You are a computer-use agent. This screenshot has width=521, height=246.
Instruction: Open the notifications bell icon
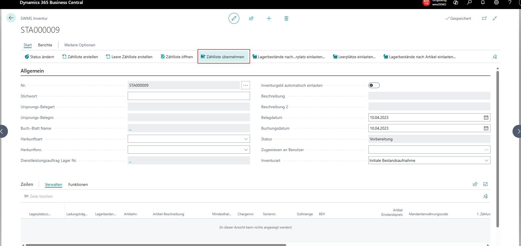[483, 3]
